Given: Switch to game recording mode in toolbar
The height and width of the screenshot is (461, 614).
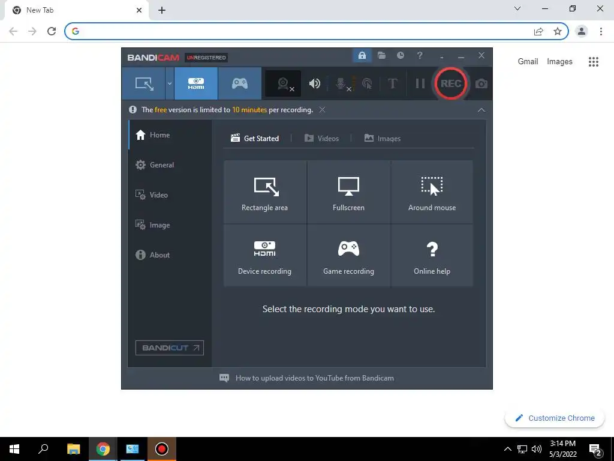Looking at the screenshot, I should 240,83.
